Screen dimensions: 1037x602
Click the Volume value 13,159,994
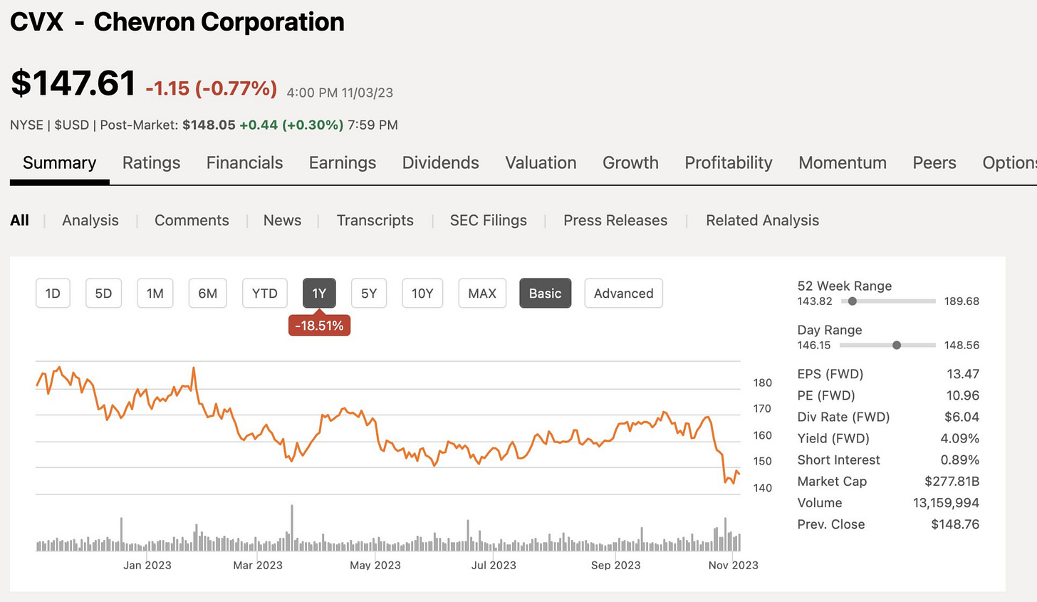(946, 502)
